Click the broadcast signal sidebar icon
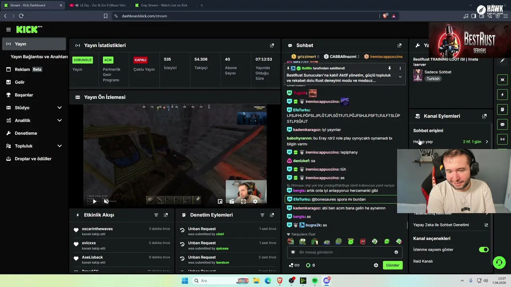The height and width of the screenshot is (287, 511). [502, 139]
